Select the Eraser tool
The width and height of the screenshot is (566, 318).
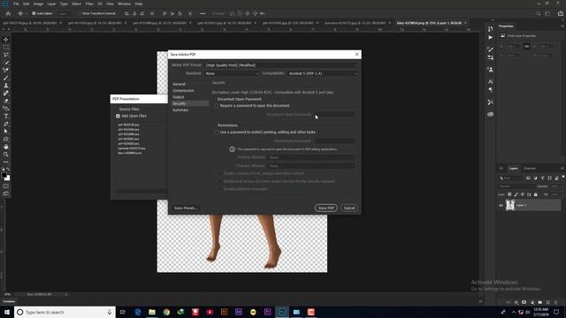6,101
